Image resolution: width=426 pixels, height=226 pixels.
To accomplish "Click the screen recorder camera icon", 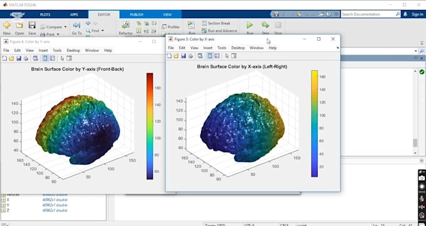I will pyautogui.click(x=422, y=178).
